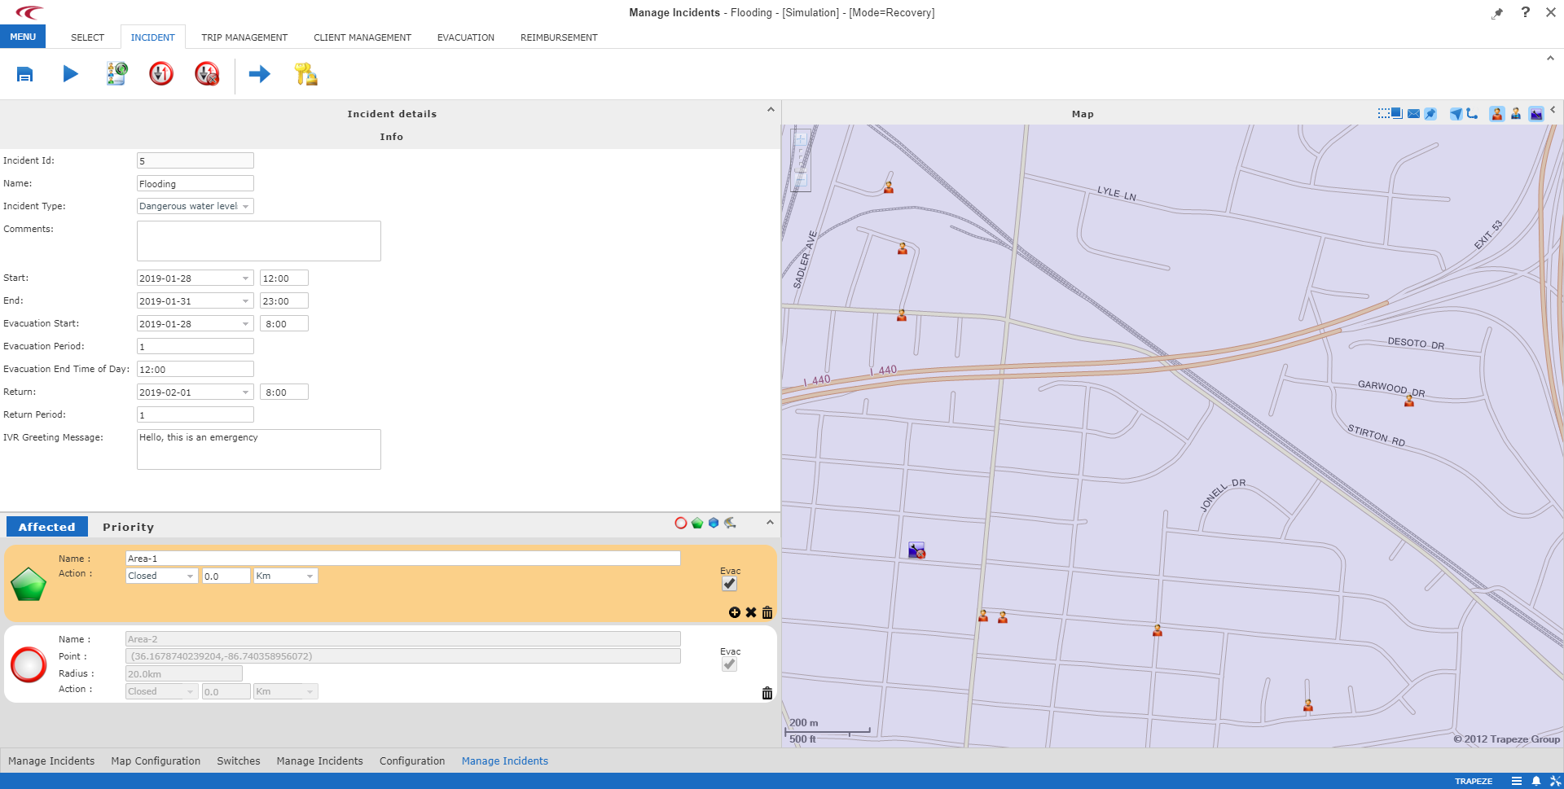Click the envelope icon above the map
The width and height of the screenshot is (1564, 789).
1412,113
